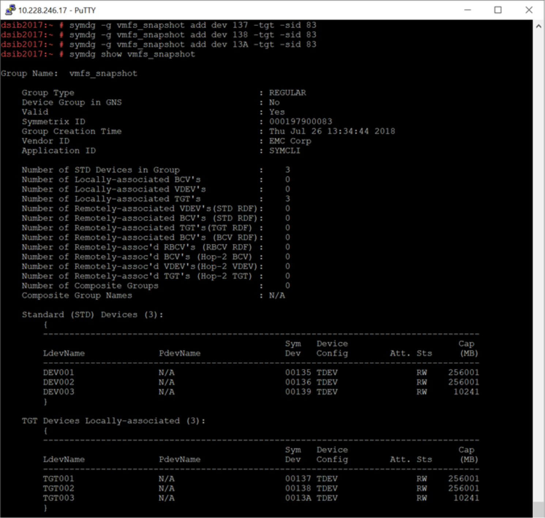Click the PuTTY icon in title bar
Screen dimensions: 545x518
(x=10, y=10)
